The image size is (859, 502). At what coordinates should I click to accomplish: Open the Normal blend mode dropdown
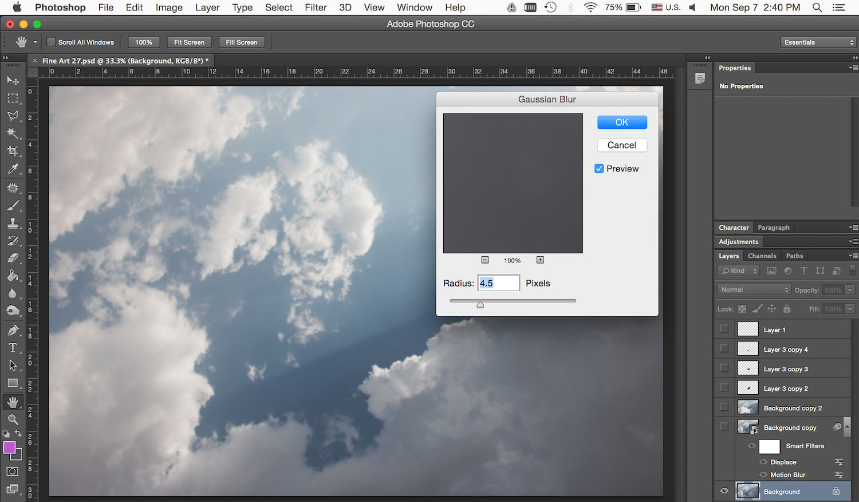754,290
